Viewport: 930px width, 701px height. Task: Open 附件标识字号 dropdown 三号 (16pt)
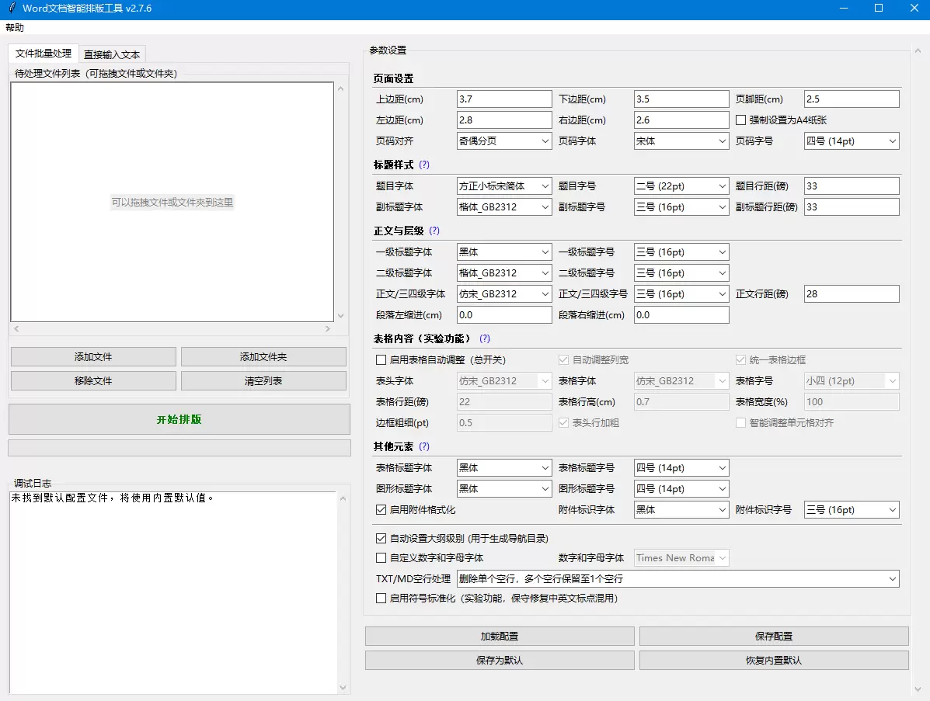(852, 509)
